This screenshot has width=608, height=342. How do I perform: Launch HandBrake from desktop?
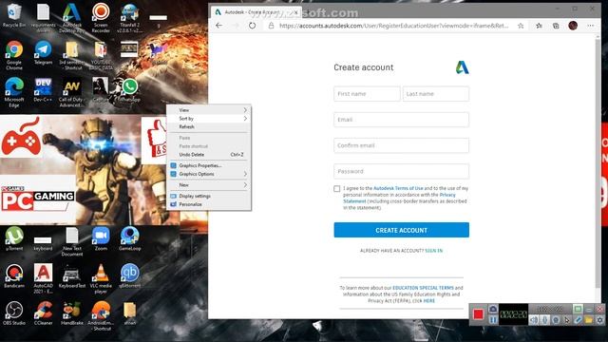[x=72, y=313]
